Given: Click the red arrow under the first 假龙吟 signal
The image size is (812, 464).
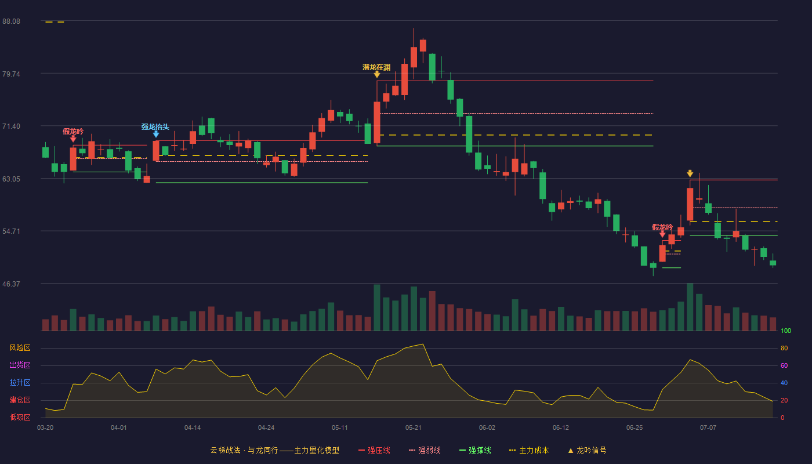Looking at the screenshot, I should (73, 139).
